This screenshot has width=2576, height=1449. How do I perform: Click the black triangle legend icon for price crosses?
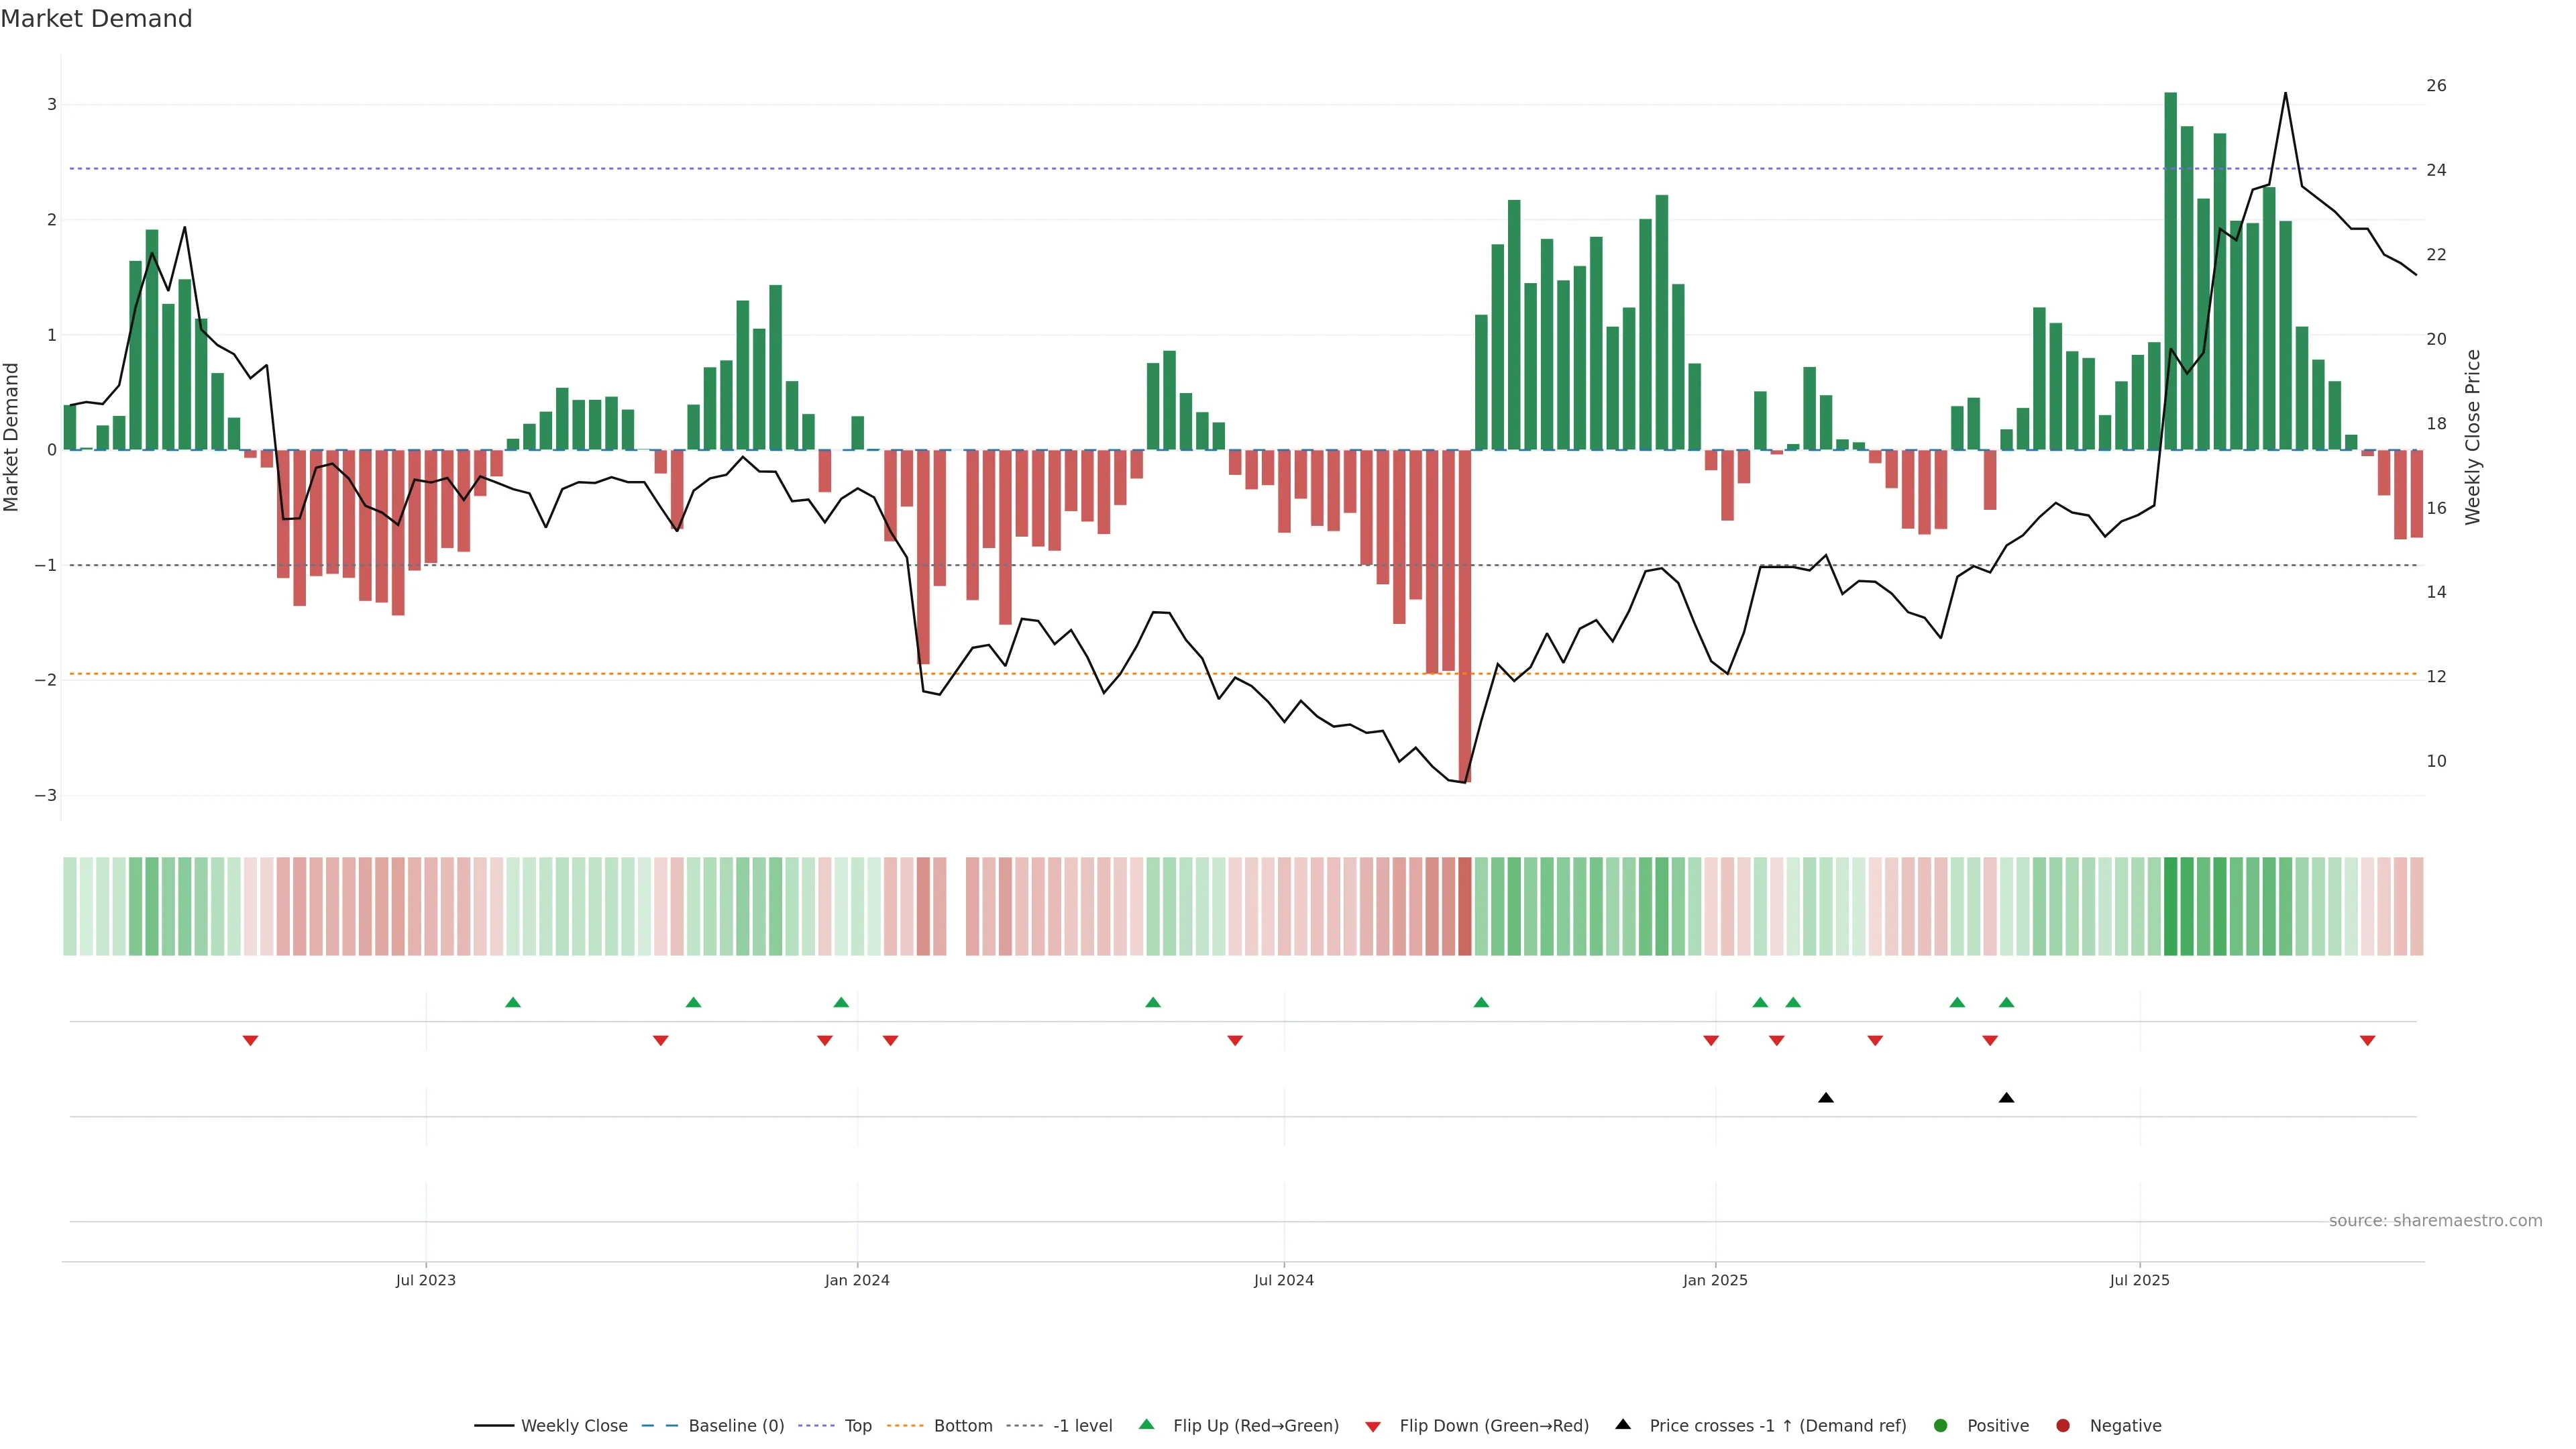click(x=1623, y=1424)
